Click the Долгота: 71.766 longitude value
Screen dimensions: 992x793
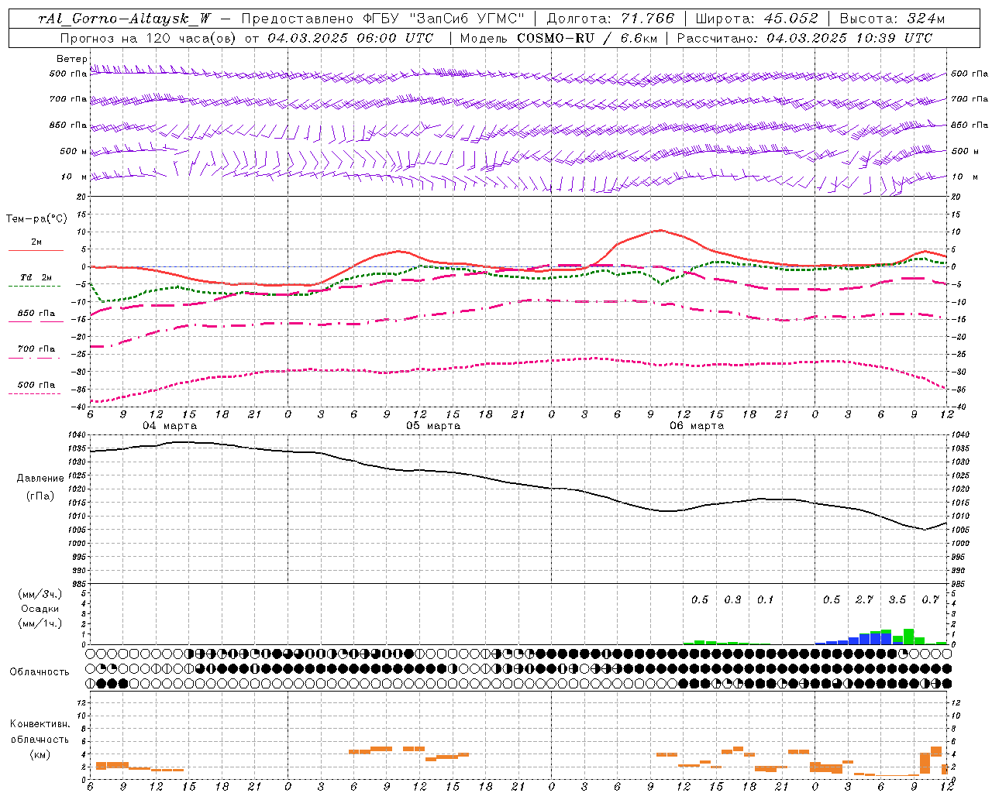tap(611, 19)
